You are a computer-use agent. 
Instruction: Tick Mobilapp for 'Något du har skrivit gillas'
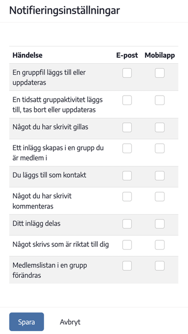(x=159, y=128)
